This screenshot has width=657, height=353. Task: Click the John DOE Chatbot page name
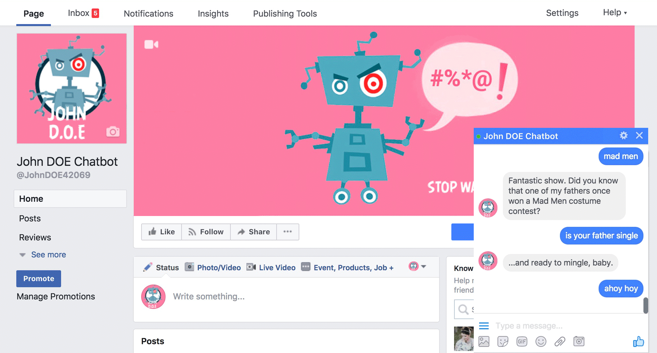click(x=67, y=162)
